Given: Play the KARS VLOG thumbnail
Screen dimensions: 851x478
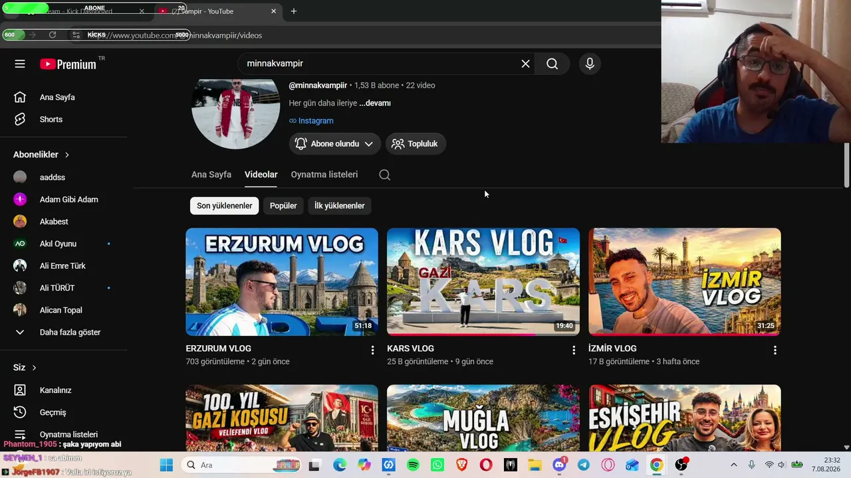Looking at the screenshot, I should (483, 281).
